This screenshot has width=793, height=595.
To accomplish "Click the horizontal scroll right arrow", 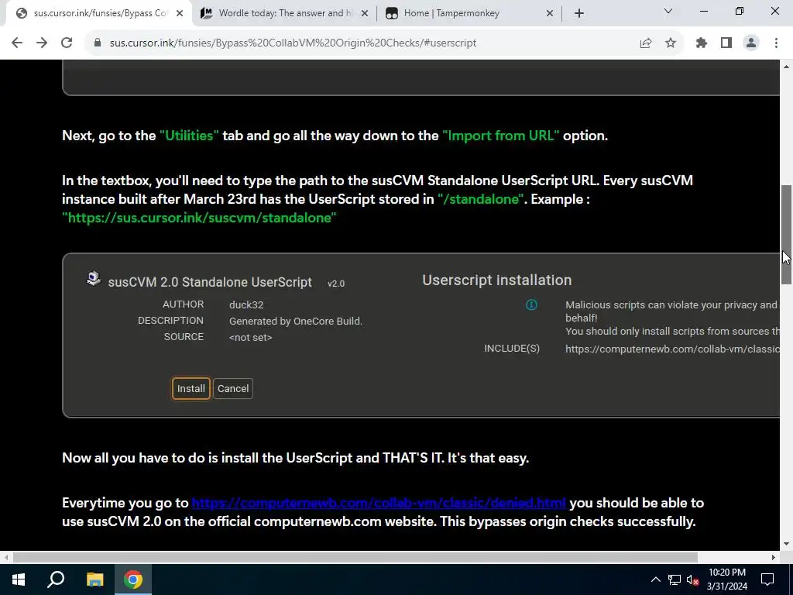I will [774, 557].
